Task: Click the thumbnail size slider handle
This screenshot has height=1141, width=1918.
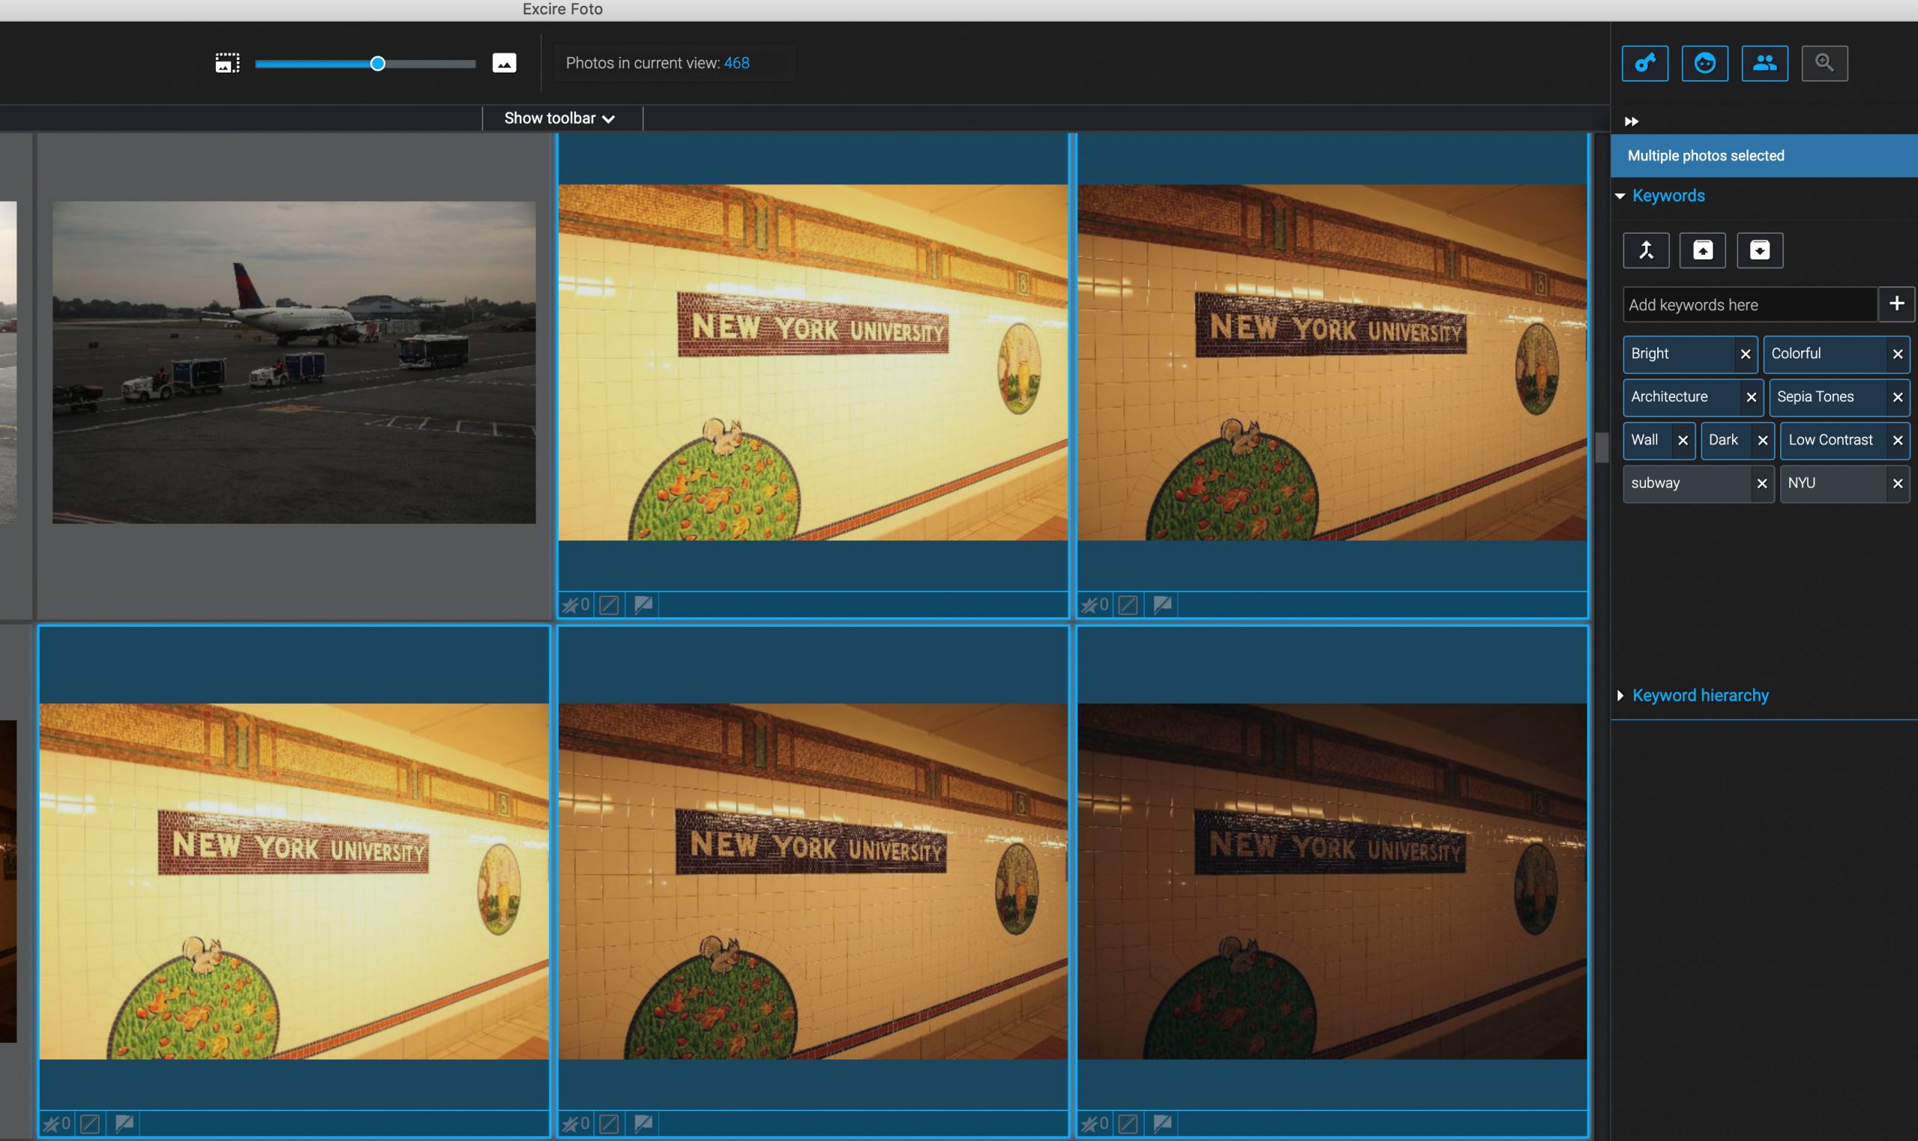Action: (x=378, y=64)
